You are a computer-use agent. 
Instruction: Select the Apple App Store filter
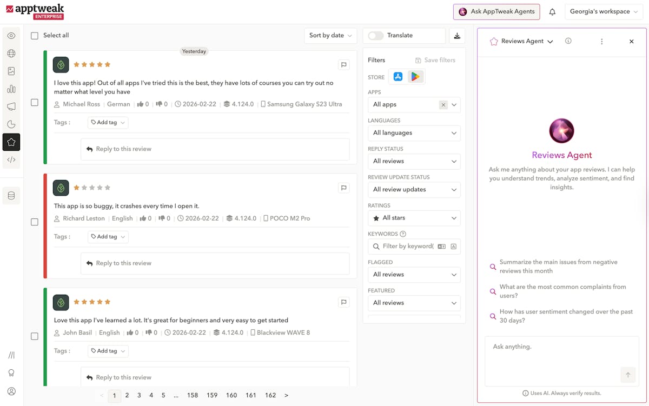[x=398, y=77]
